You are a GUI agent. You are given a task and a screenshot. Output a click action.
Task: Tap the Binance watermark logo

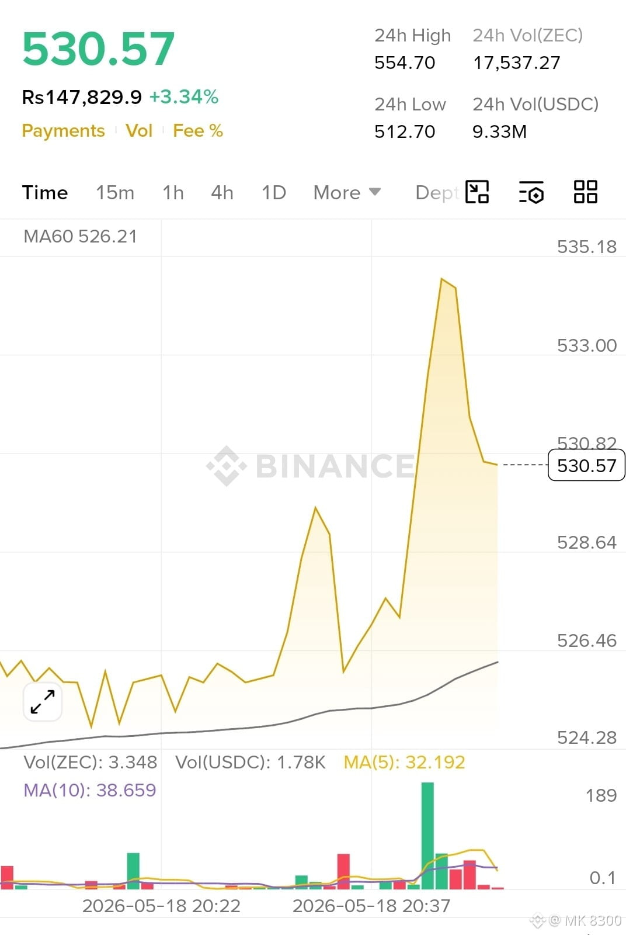point(311,466)
